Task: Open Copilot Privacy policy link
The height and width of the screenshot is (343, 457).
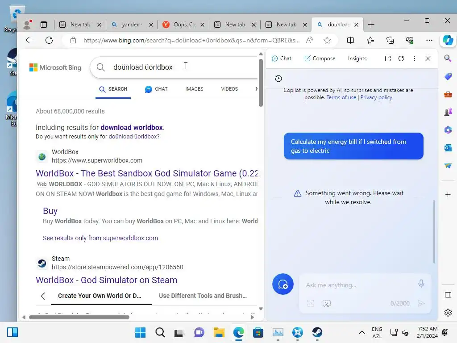Action: [376, 97]
